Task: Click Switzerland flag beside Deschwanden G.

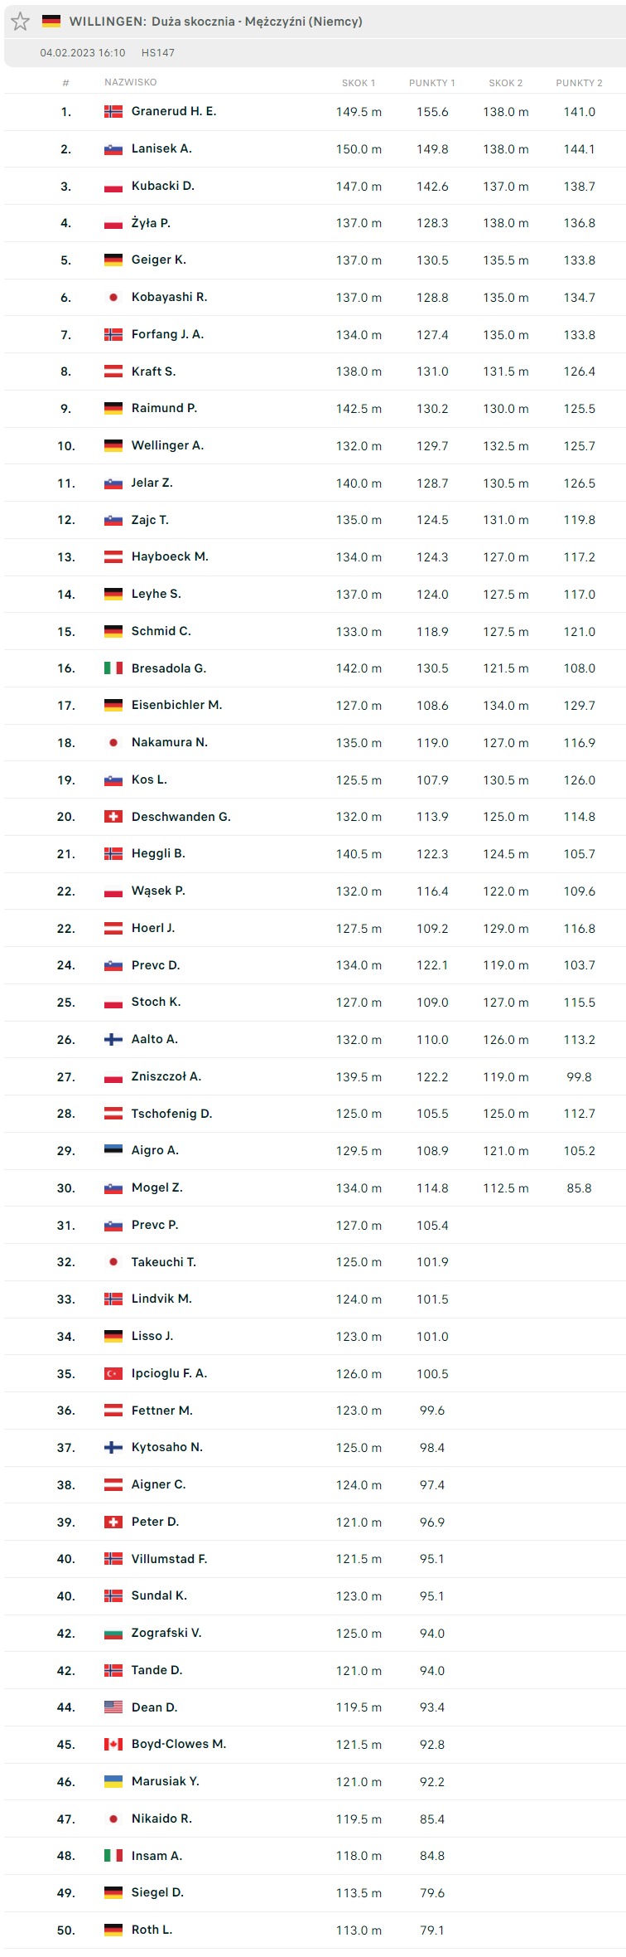Action: pyautogui.click(x=113, y=817)
